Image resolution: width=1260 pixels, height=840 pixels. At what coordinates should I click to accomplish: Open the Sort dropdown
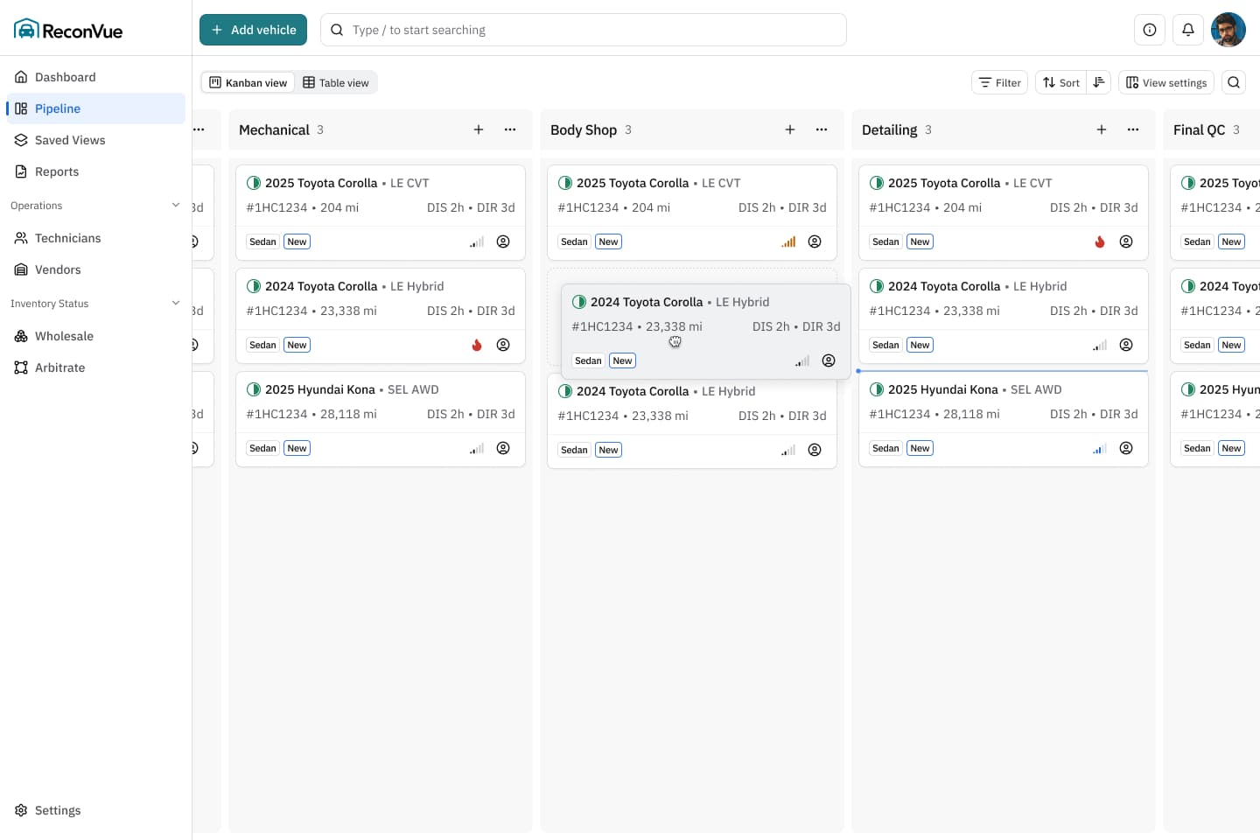click(x=1060, y=81)
